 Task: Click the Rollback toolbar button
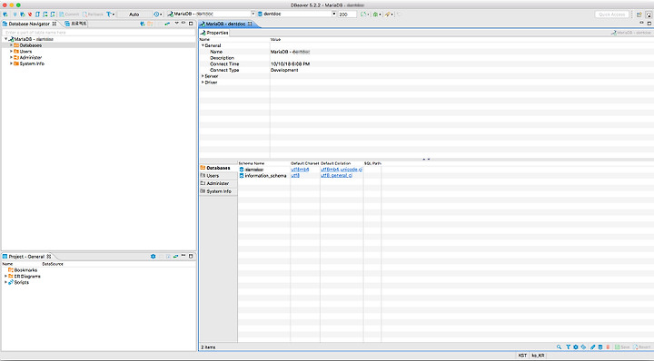[93, 15]
